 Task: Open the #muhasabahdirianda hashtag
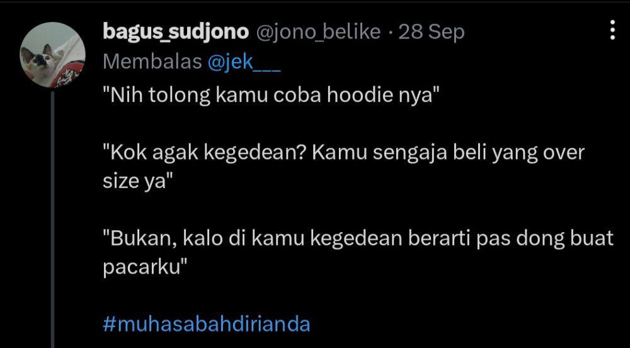pyautogui.click(x=207, y=324)
